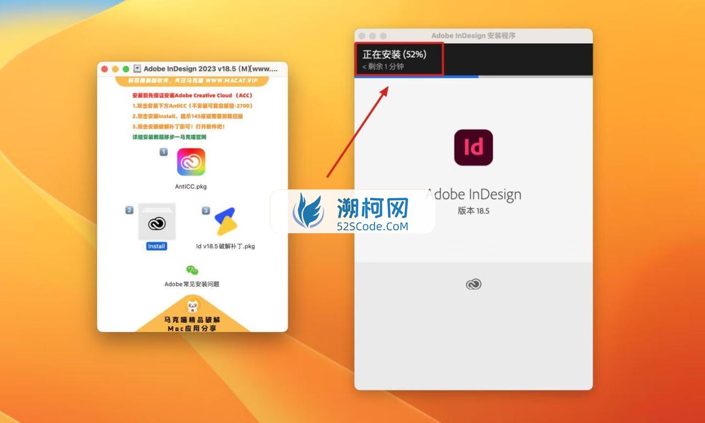Click the Adobe常见安装问题 label
The image size is (705, 423).
coord(192,284)
